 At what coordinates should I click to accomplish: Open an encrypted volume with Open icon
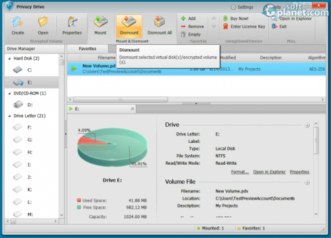[43, 26]
